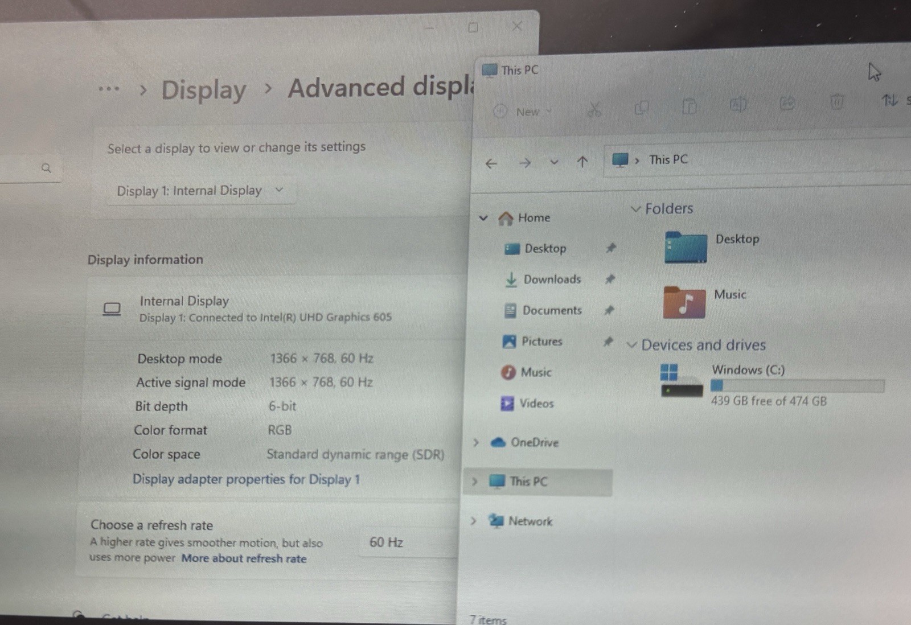
Task: Click the Display breadcrumb in Settings
Action: point(204,90)
